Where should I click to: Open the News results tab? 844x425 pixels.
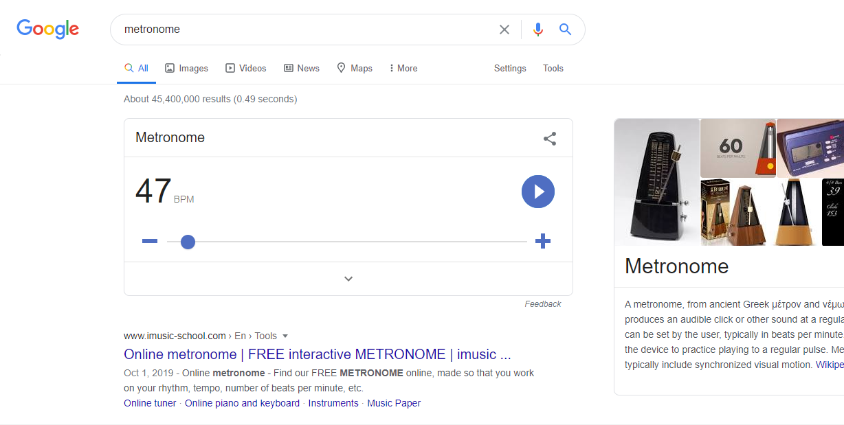302,68
